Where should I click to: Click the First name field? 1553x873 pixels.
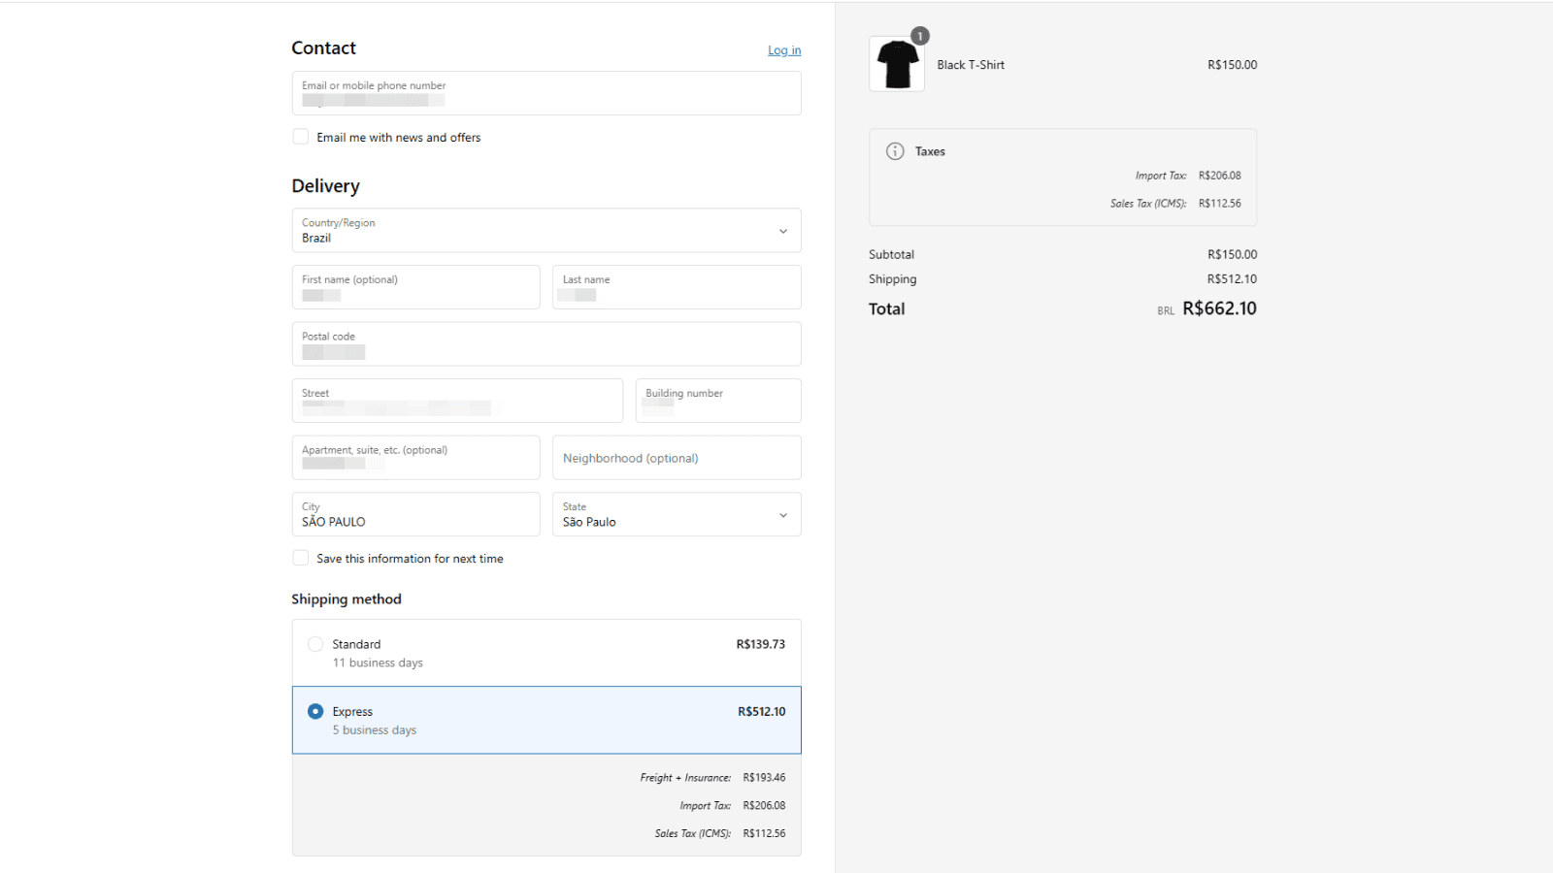tap(415, 287)
